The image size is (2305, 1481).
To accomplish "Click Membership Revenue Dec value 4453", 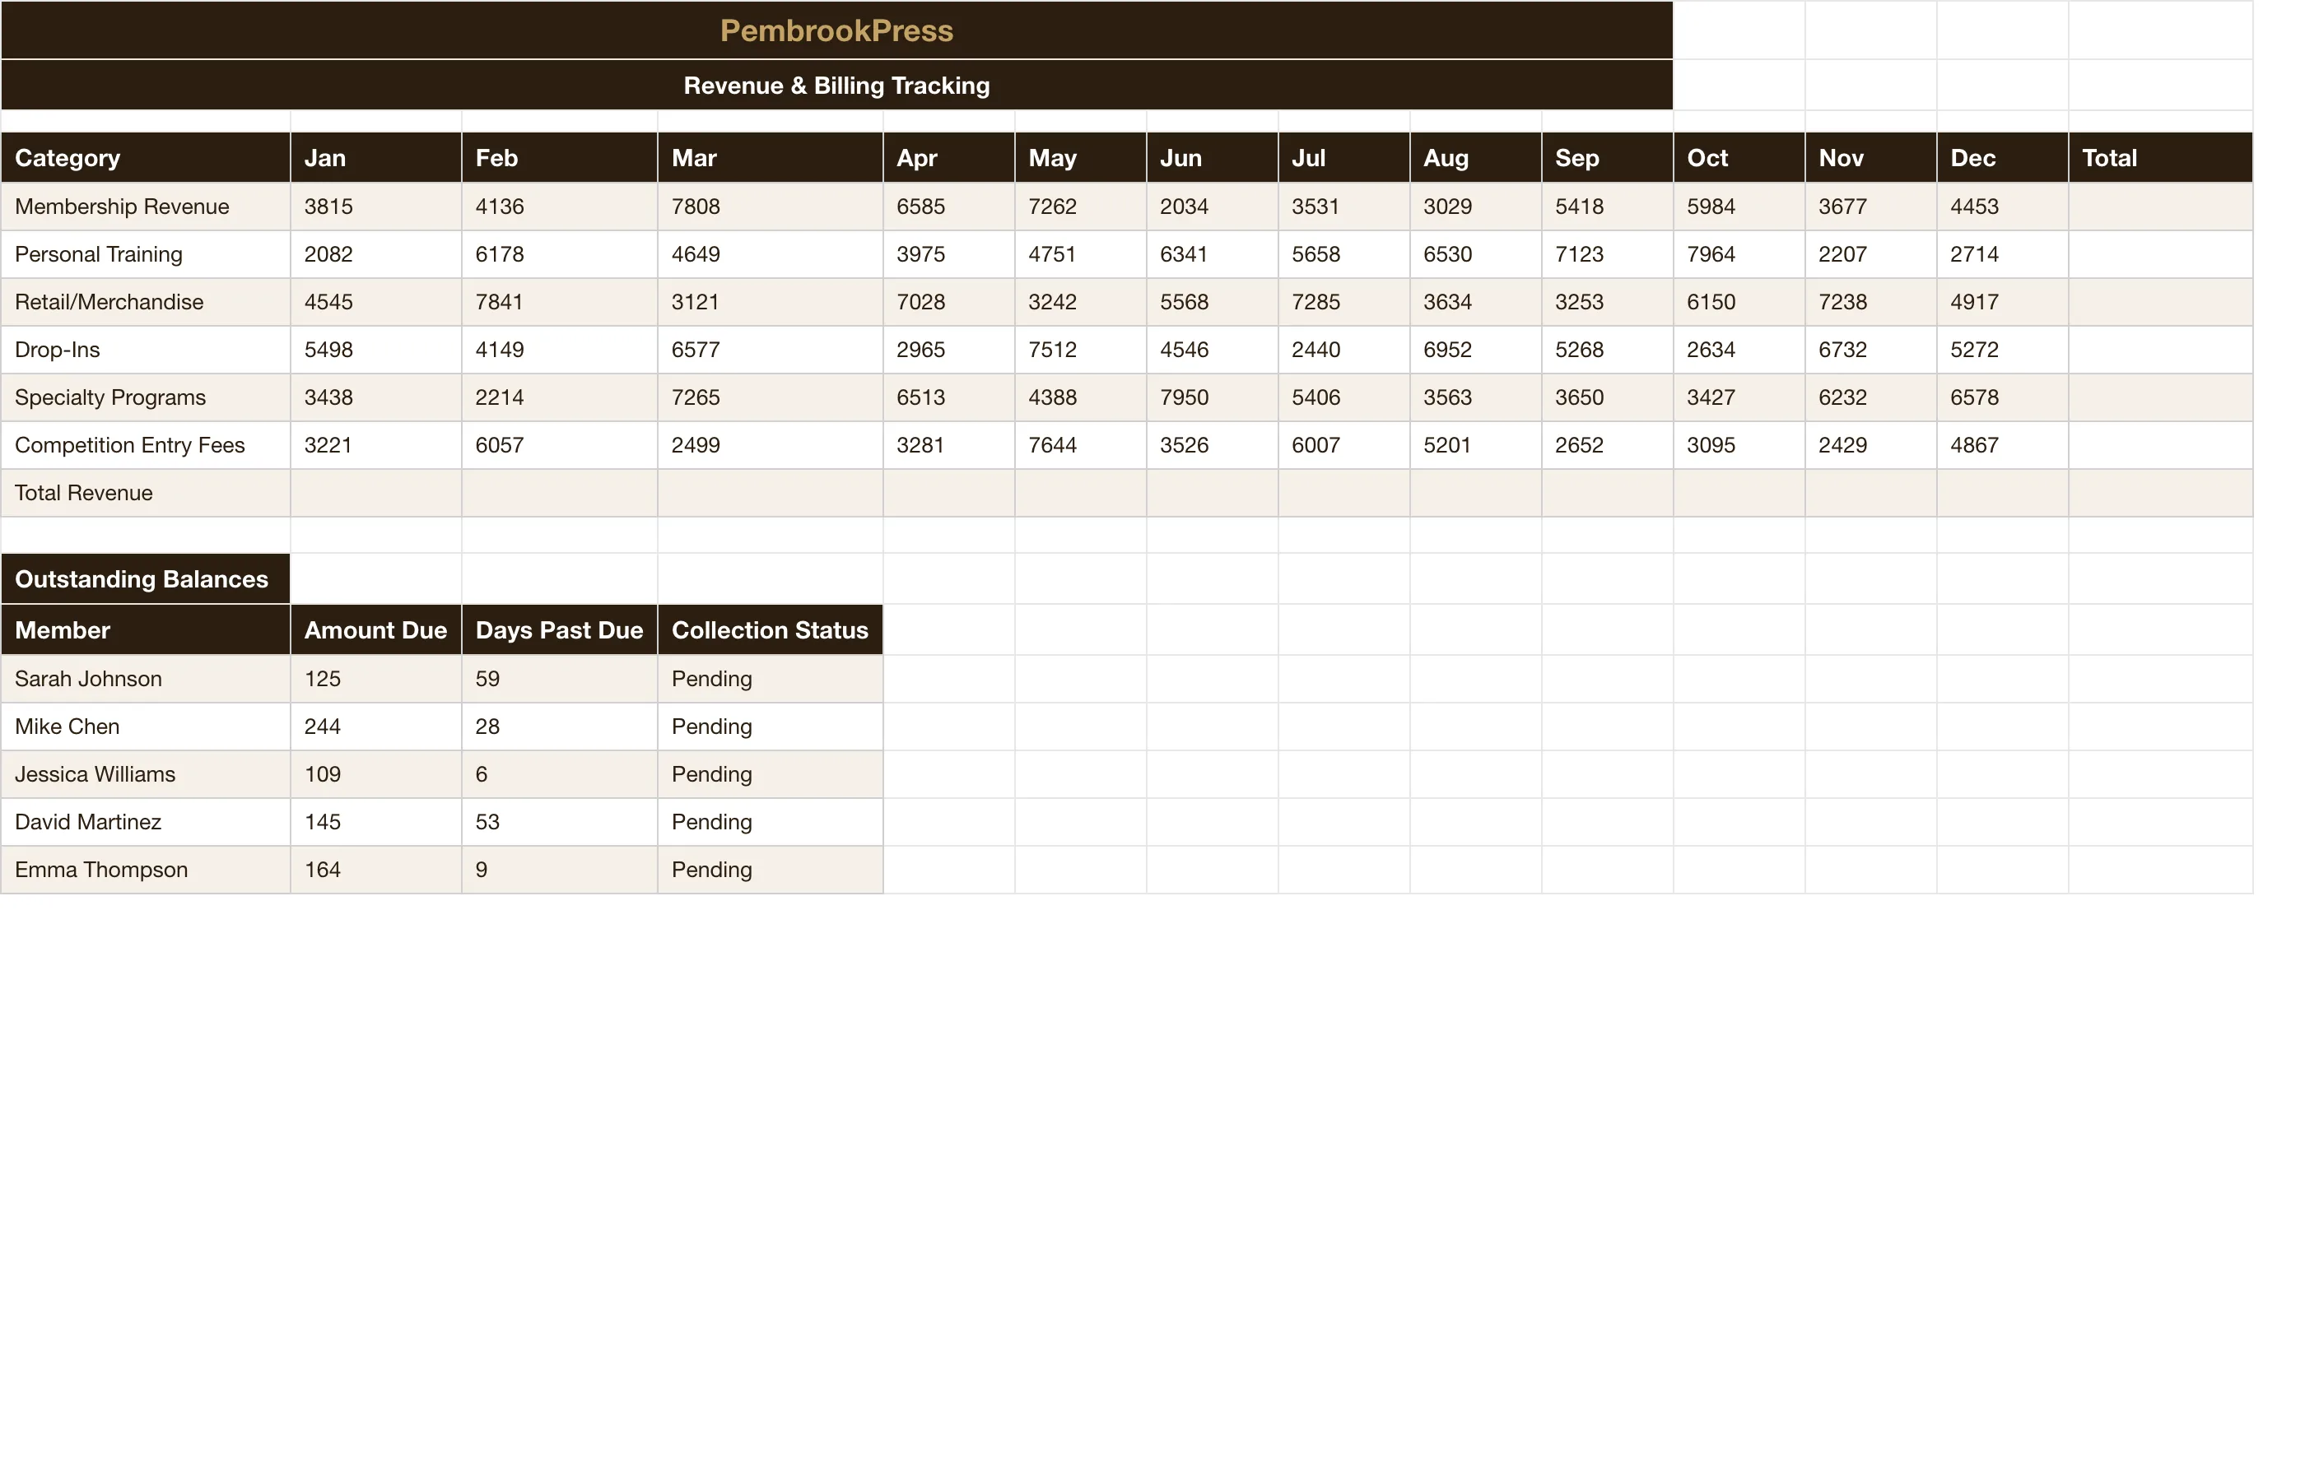I will (2003, 207).
